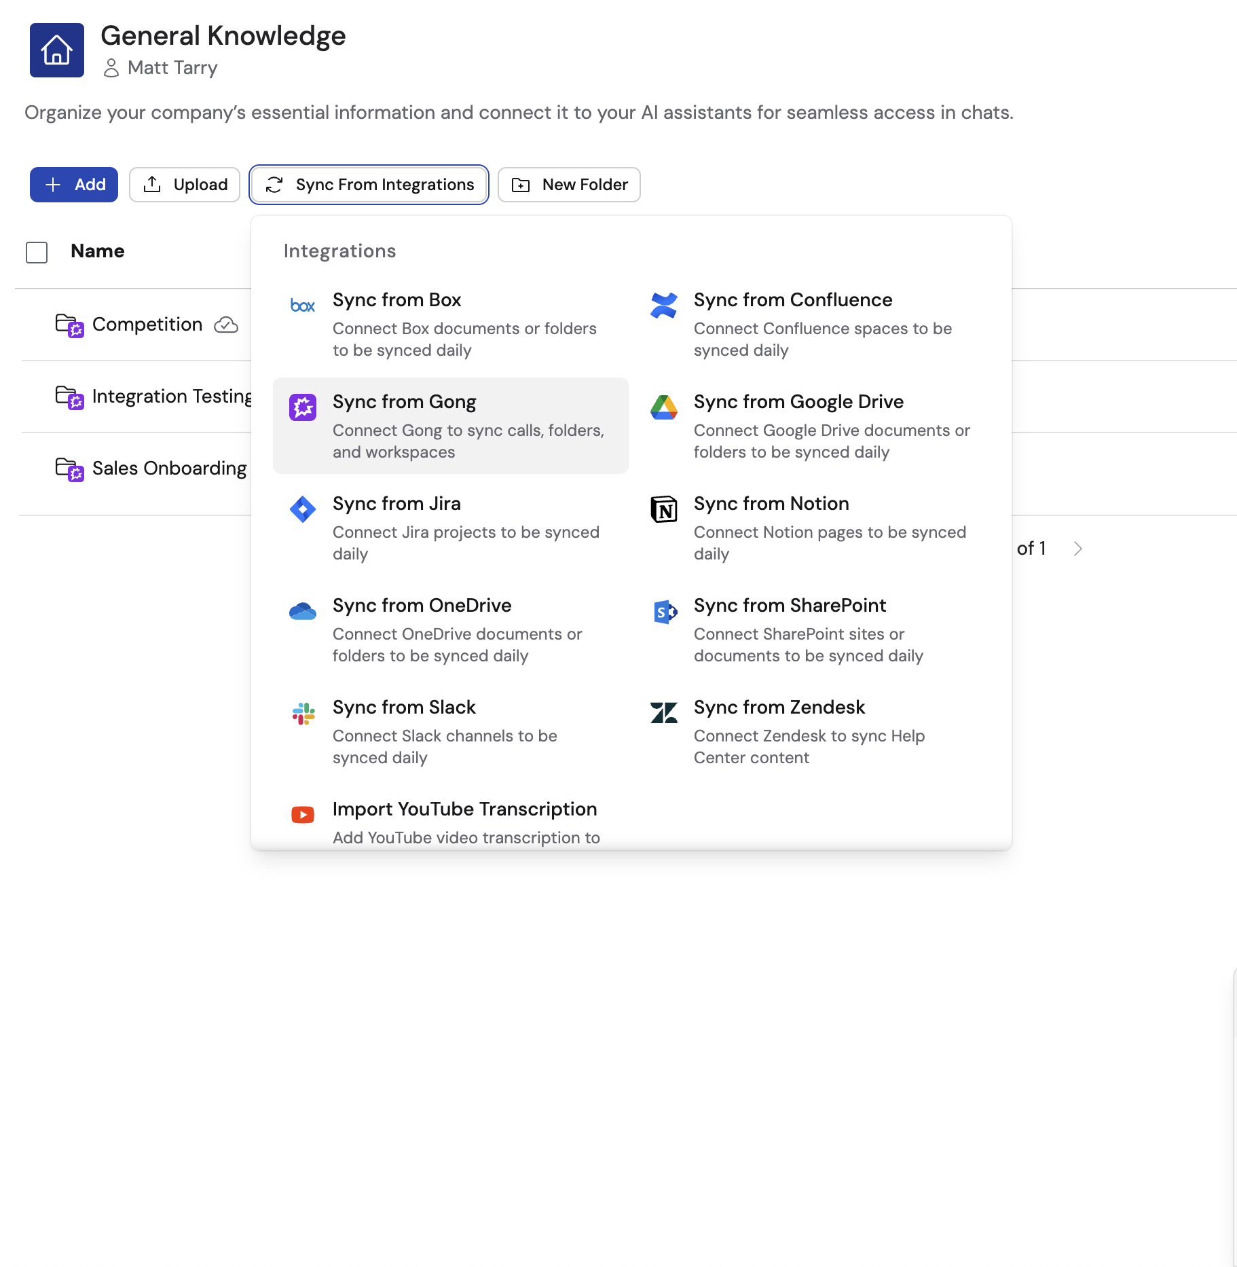Go to next page with right chevron
This screenshot has height=1267, width=1237.
pyautogui.click(x=1077, y=549)
